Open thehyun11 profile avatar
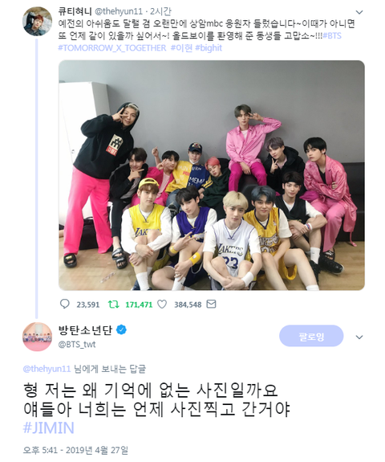The image size is (385, 462). click(38, 21)
